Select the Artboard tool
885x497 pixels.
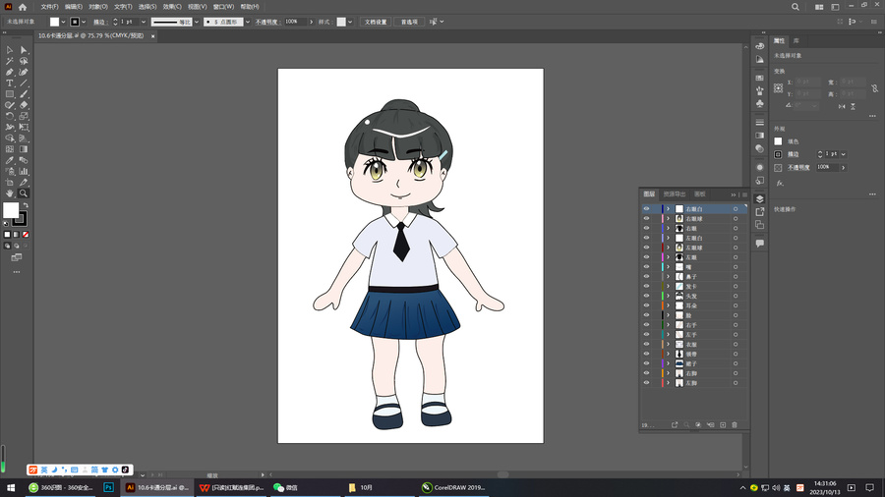pos(10,182)
